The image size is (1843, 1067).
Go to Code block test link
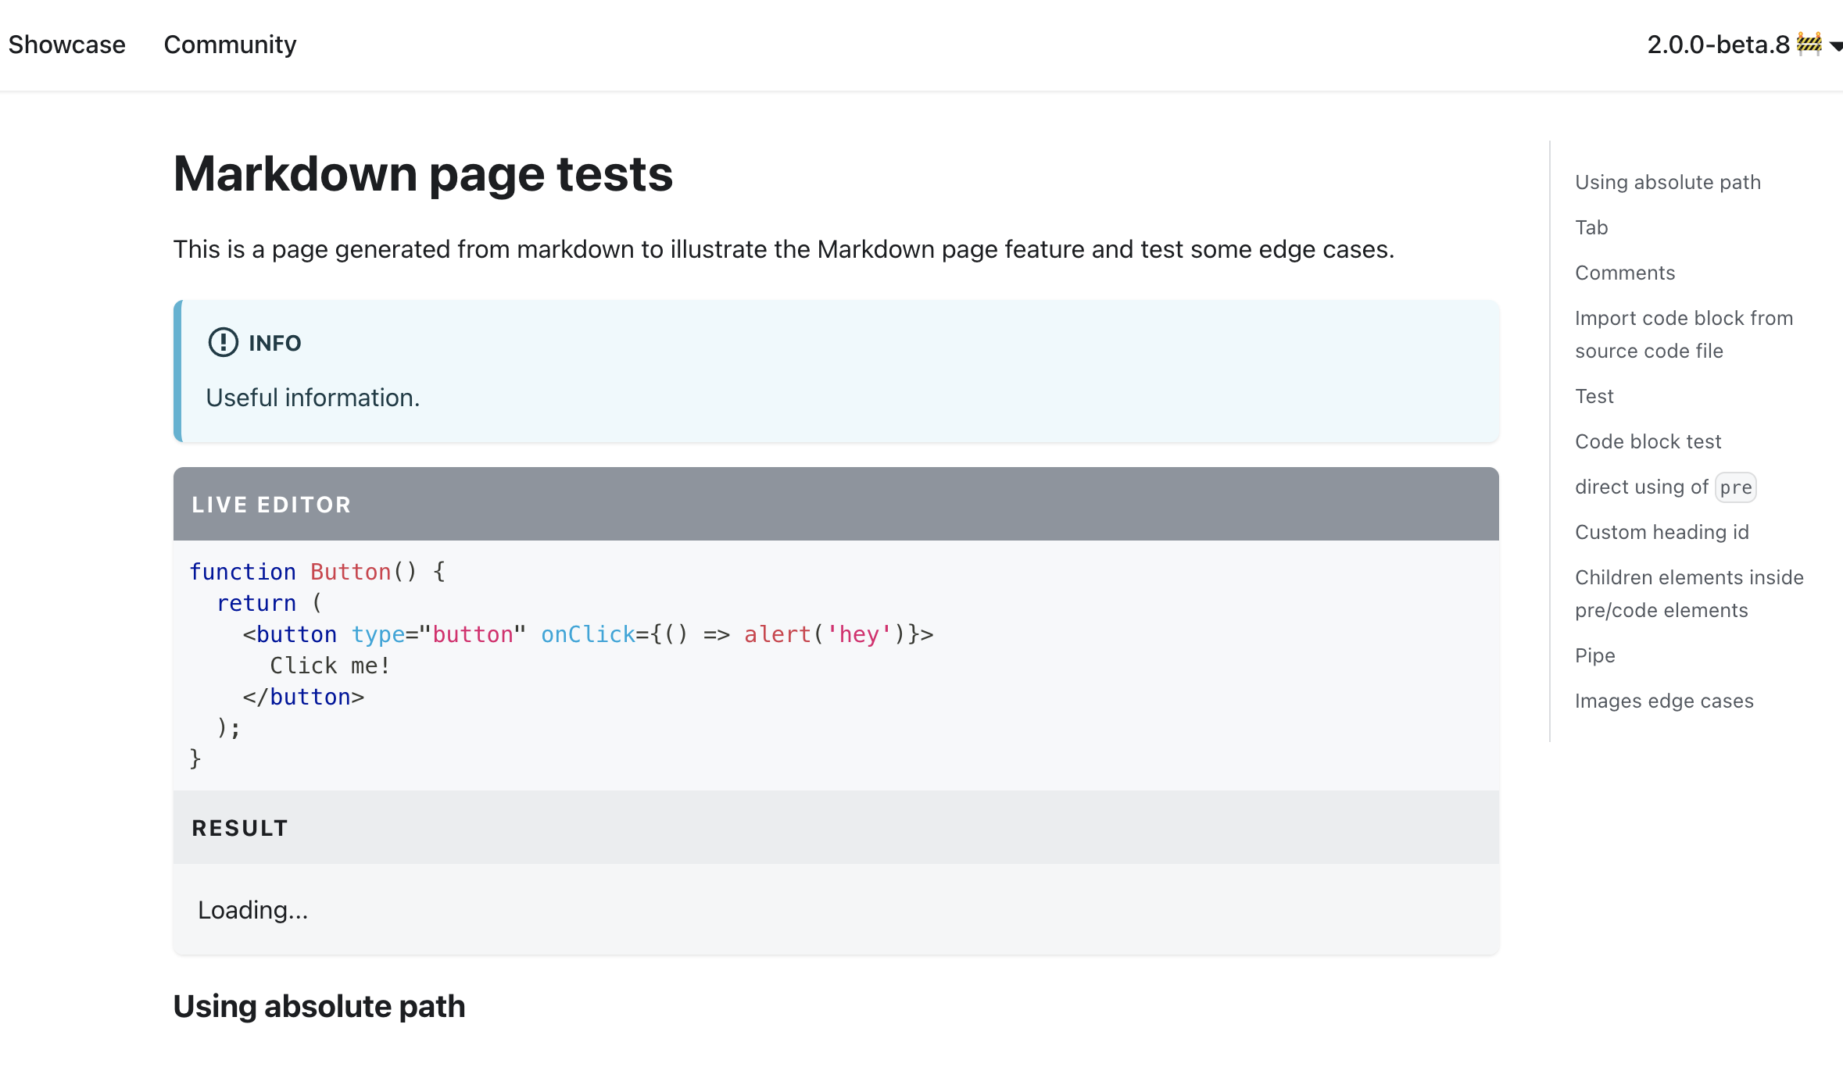point(1648,441)
